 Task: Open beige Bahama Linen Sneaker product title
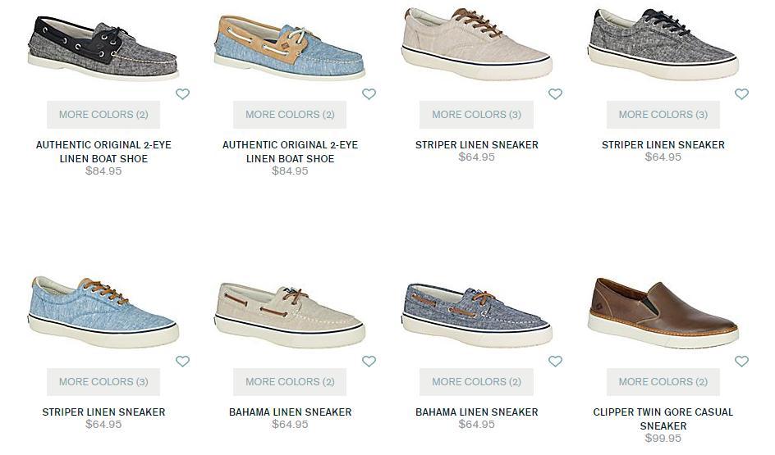coord(290,412)
